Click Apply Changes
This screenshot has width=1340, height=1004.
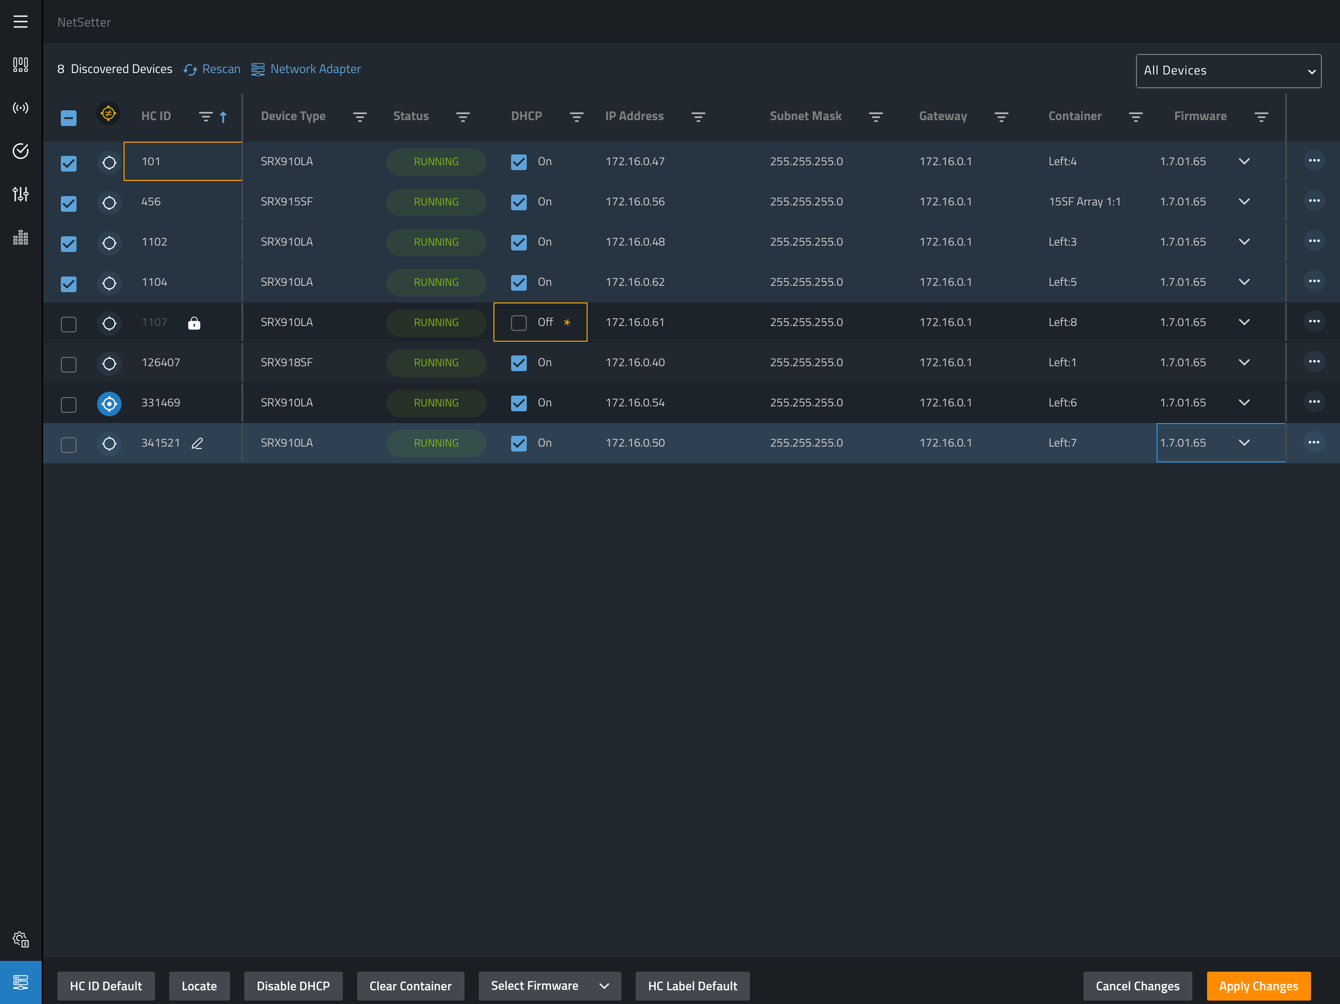(x=1258, y=986)
